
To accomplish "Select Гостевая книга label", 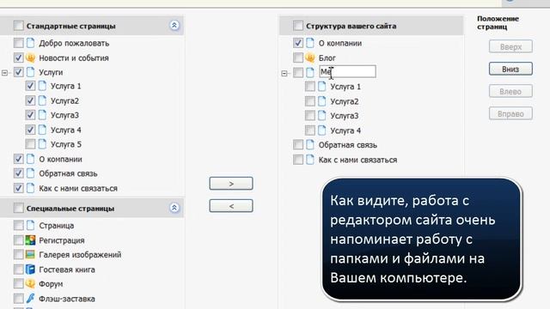I will pyautogui.click(x=67, y=270).
